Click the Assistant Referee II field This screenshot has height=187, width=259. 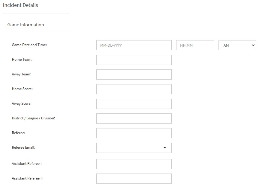pos(134,179)
